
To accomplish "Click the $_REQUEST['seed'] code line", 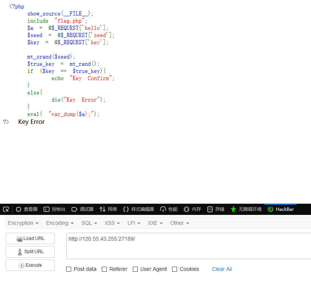I will pos(71,35).
